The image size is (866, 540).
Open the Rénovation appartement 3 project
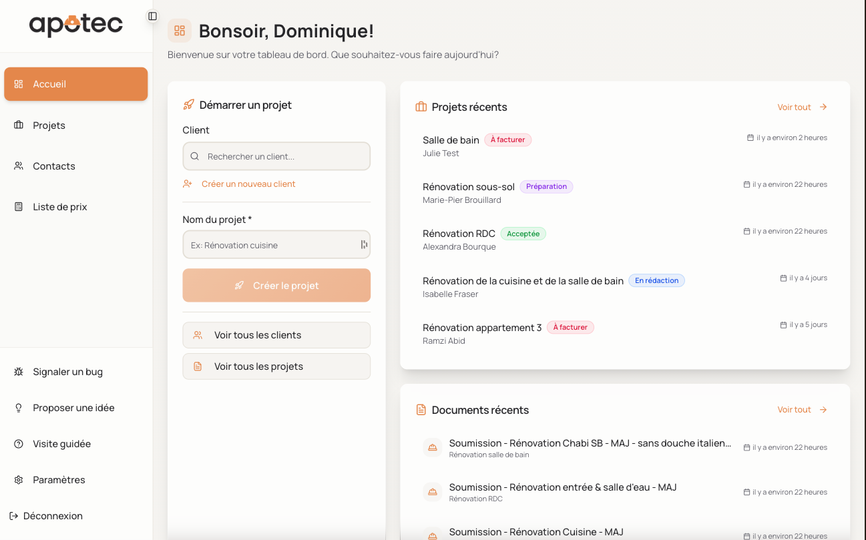[482, 328]
